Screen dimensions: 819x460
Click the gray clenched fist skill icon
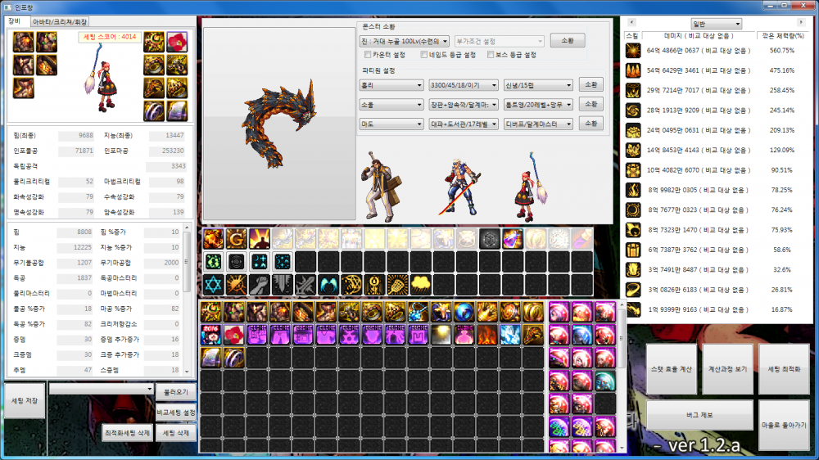pyautogui.click(x=259, y=285)
